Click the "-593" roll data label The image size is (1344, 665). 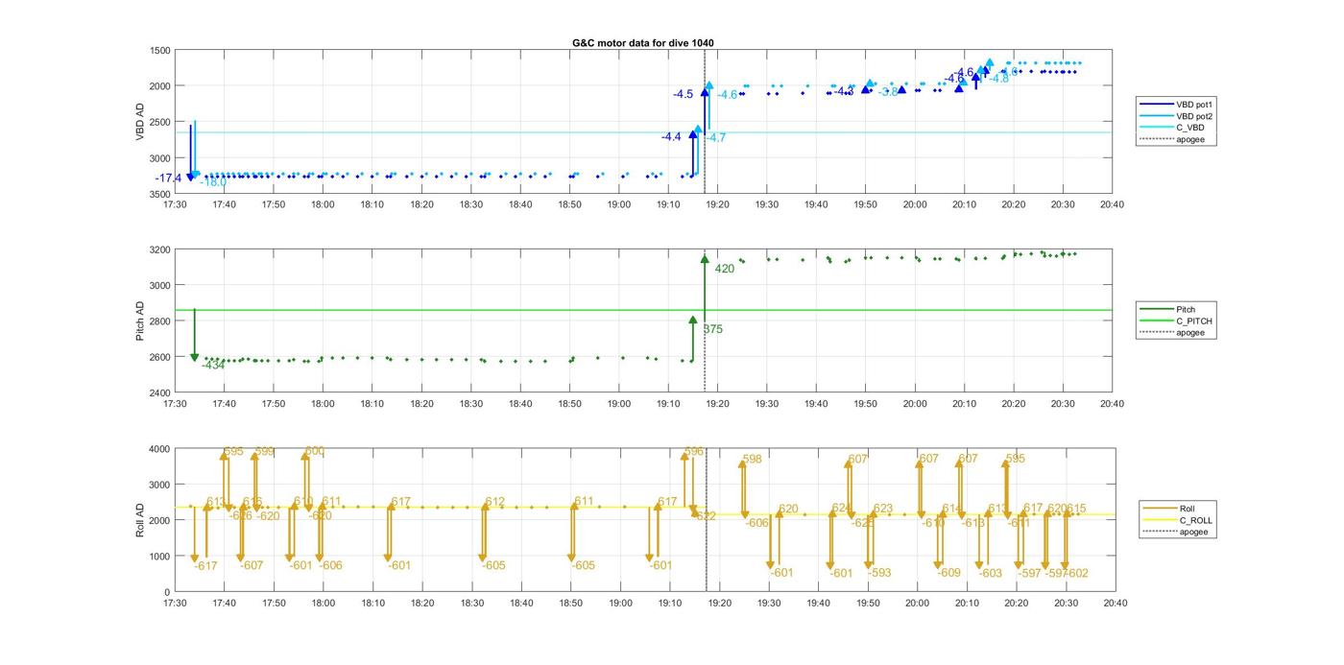tap(879, 574)
